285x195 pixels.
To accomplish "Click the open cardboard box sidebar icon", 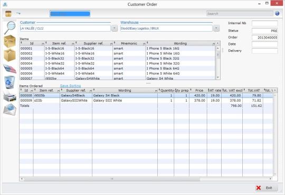I will tap(9, 55).
